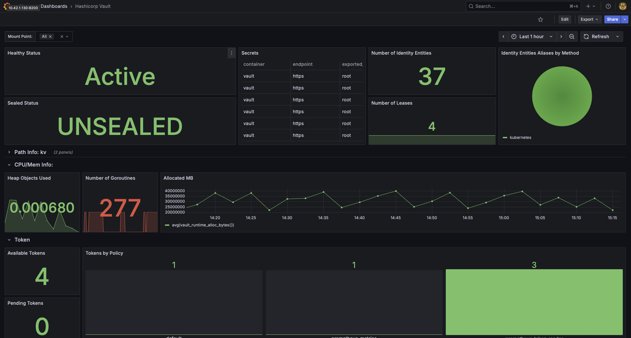
Task: Star the Hashicorp Vault dashboard
Action: pos(541,19)
